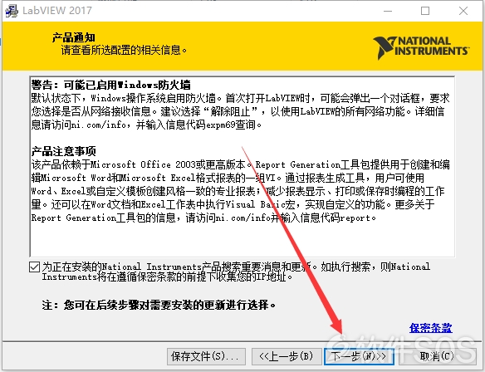
Task: Click the 保存文件(S)... button
Action: click(206, 356)
